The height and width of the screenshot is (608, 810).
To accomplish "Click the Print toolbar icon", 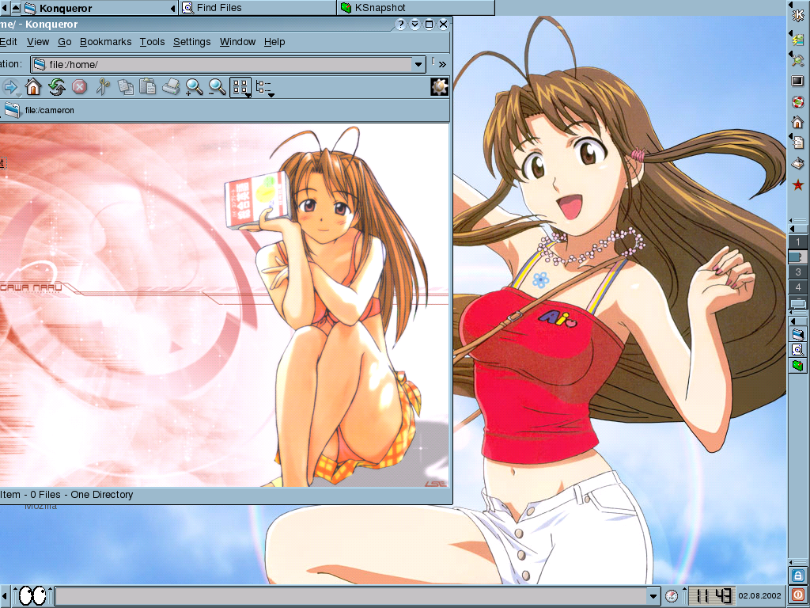I will point(171,87).
